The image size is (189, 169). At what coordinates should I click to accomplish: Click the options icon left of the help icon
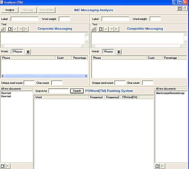point(179,8)
